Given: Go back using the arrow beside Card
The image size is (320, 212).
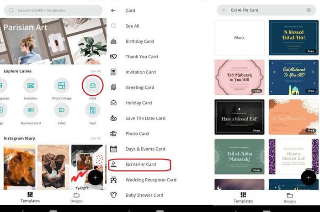Looking at the screenshot, I should click(x=113, y=10).
